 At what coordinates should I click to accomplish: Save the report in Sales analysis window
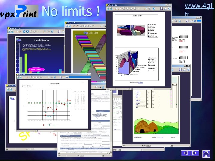click(162, 9)
